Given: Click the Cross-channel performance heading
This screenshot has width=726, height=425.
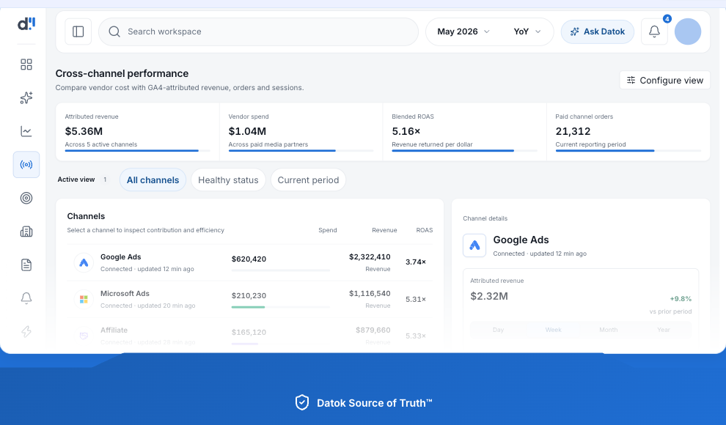Looking at the screenshot, I should tap(122, 73).
